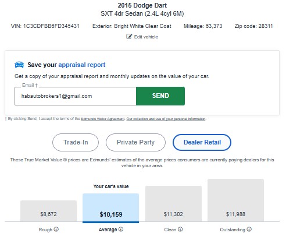Open the Edmunds Visitor Agreement link
This screenshot has height=240, width=286.
(x=103, y=119)
